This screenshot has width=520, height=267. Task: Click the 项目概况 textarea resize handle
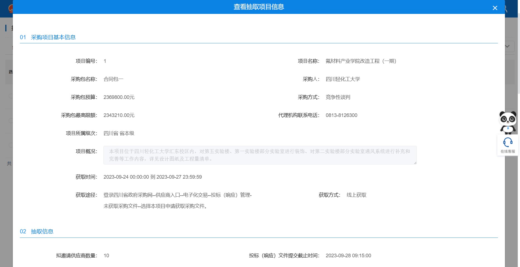[415, 163]
